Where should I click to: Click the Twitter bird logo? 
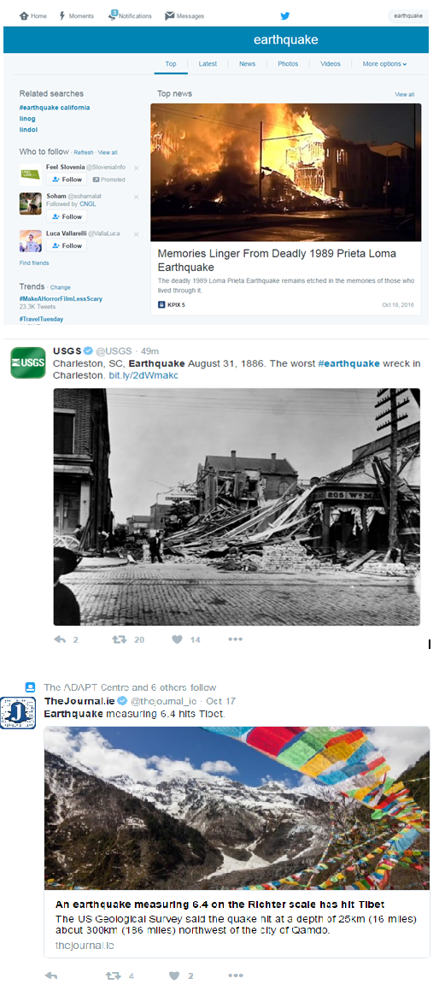point(285,15)
